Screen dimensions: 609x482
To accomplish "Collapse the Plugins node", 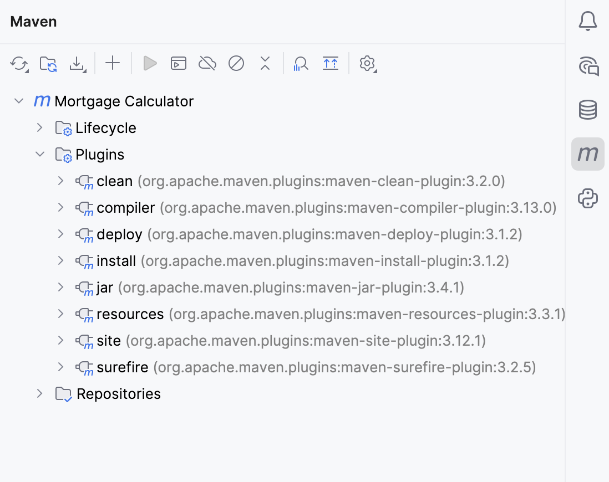I will [39, 154].
